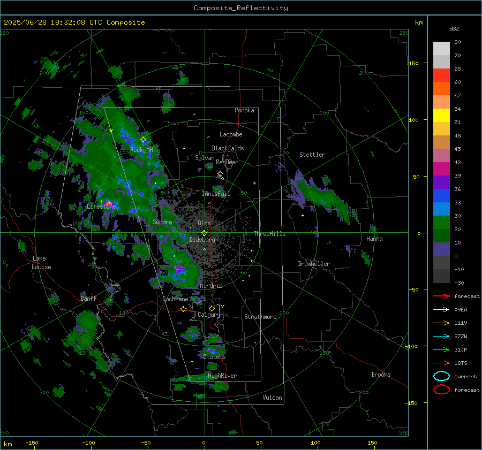Viewport: 482px width, 450px height.
Task: Click the Olds city label
Action: (x=204, y=223)
